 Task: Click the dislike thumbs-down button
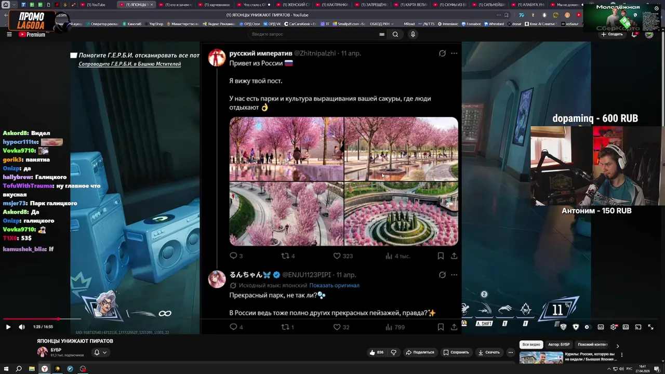coord(393,352)
